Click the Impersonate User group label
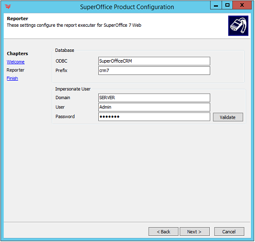 pyautogui.click(x=73, y=89)
